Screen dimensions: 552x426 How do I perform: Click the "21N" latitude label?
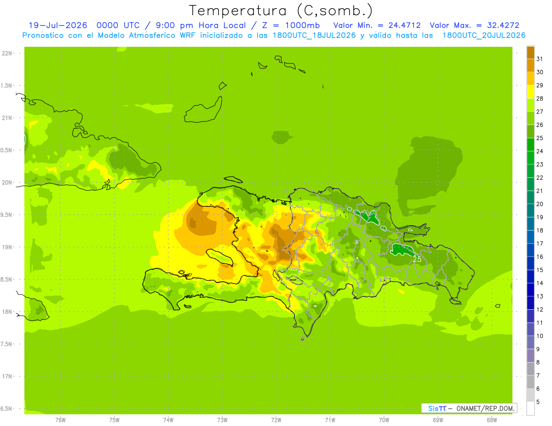(7, 118)
